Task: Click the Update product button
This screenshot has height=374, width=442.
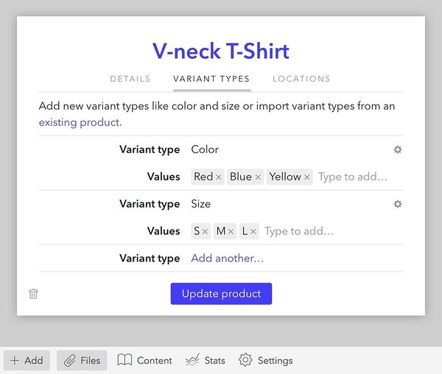Action: coord(221,294)
